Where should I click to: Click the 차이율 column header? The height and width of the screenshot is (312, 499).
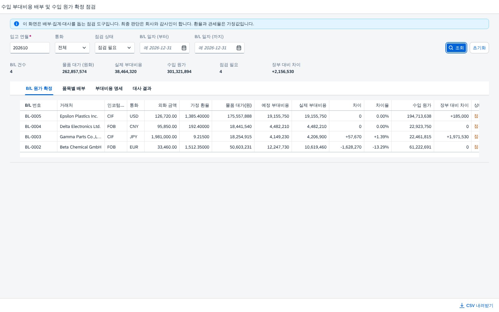coord(378,105)
